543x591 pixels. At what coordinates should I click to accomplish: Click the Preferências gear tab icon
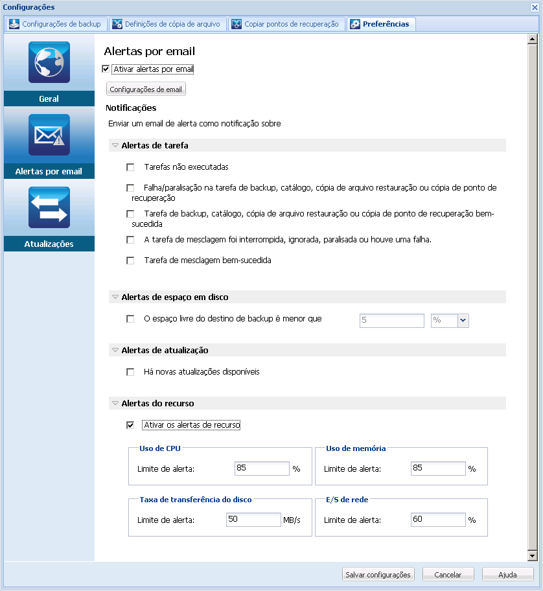coord(354,23)
